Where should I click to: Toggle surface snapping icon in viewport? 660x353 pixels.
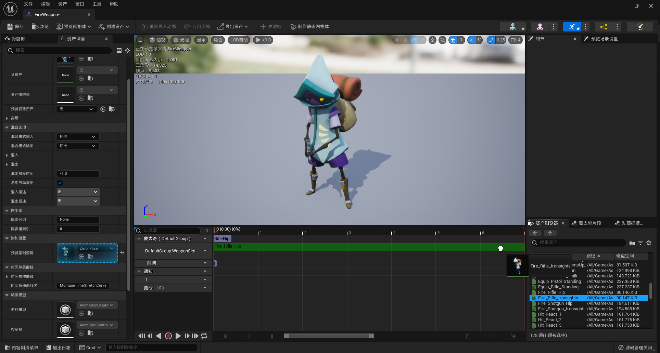[x=443, y=40]
